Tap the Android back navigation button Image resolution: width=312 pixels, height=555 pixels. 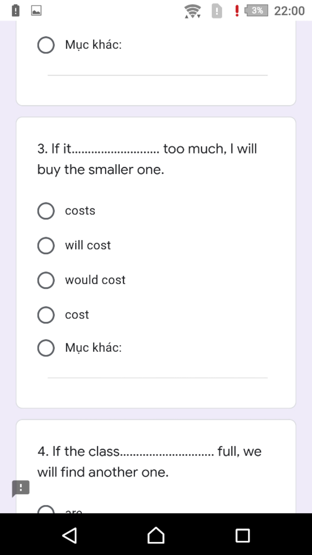coord(70,535)
